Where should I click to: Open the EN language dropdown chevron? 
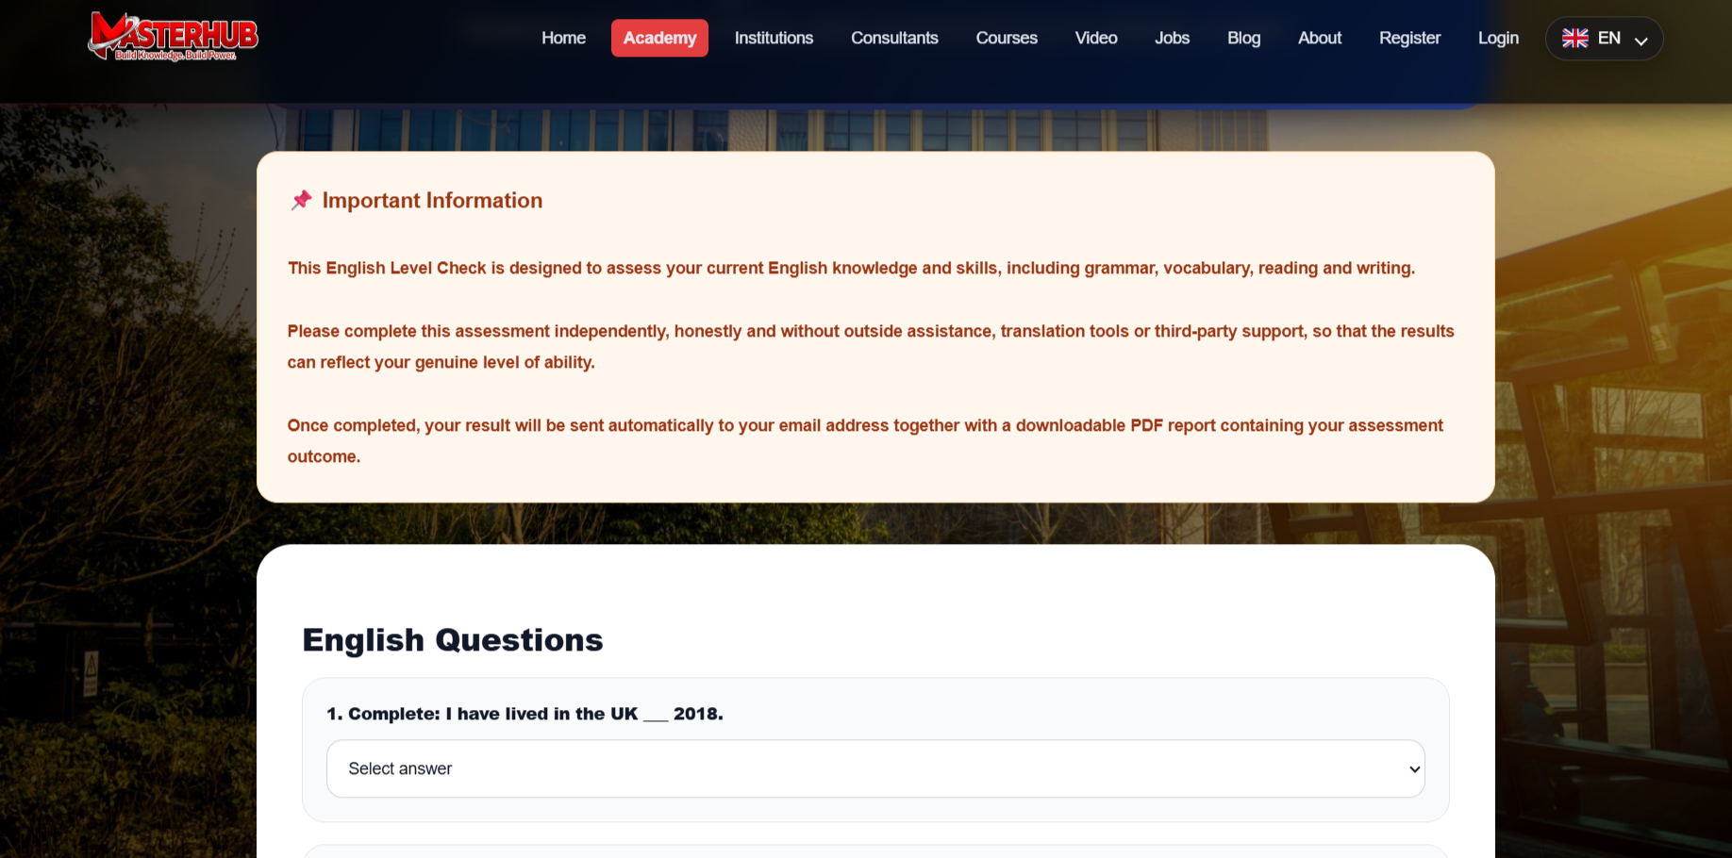1640,40
